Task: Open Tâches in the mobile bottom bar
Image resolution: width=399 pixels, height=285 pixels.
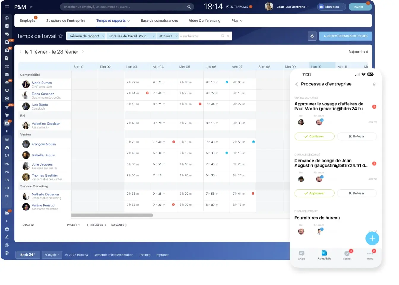Action: point(347,255)
